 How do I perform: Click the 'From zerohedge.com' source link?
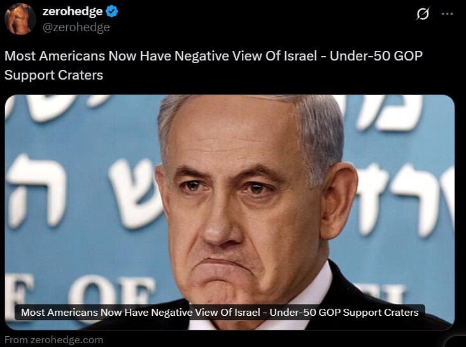[53, 340]
